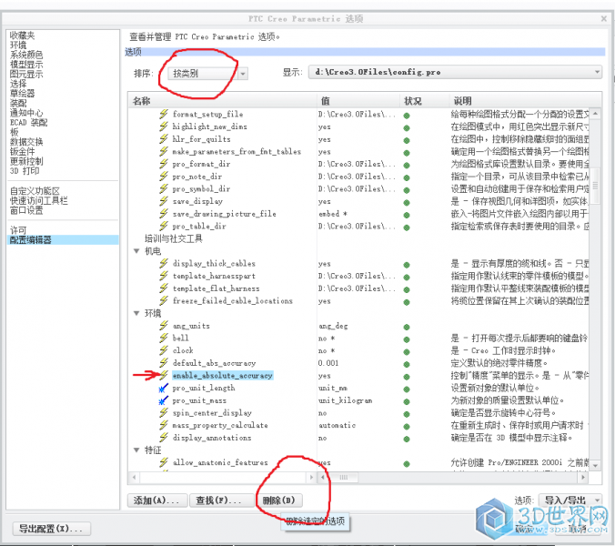Click blue star icon beside pro_unit_mass
This screenshot has width=615, height=546.
163,401
